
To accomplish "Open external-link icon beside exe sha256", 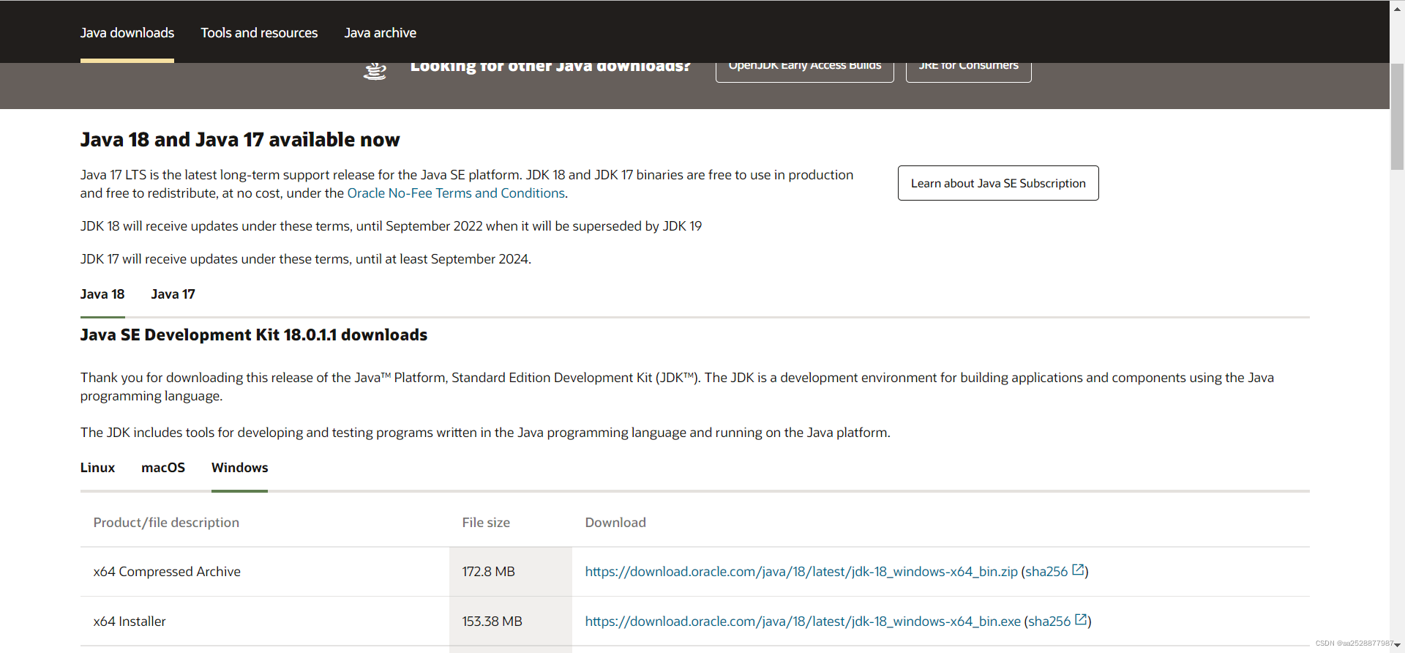I will (1081, 619).
